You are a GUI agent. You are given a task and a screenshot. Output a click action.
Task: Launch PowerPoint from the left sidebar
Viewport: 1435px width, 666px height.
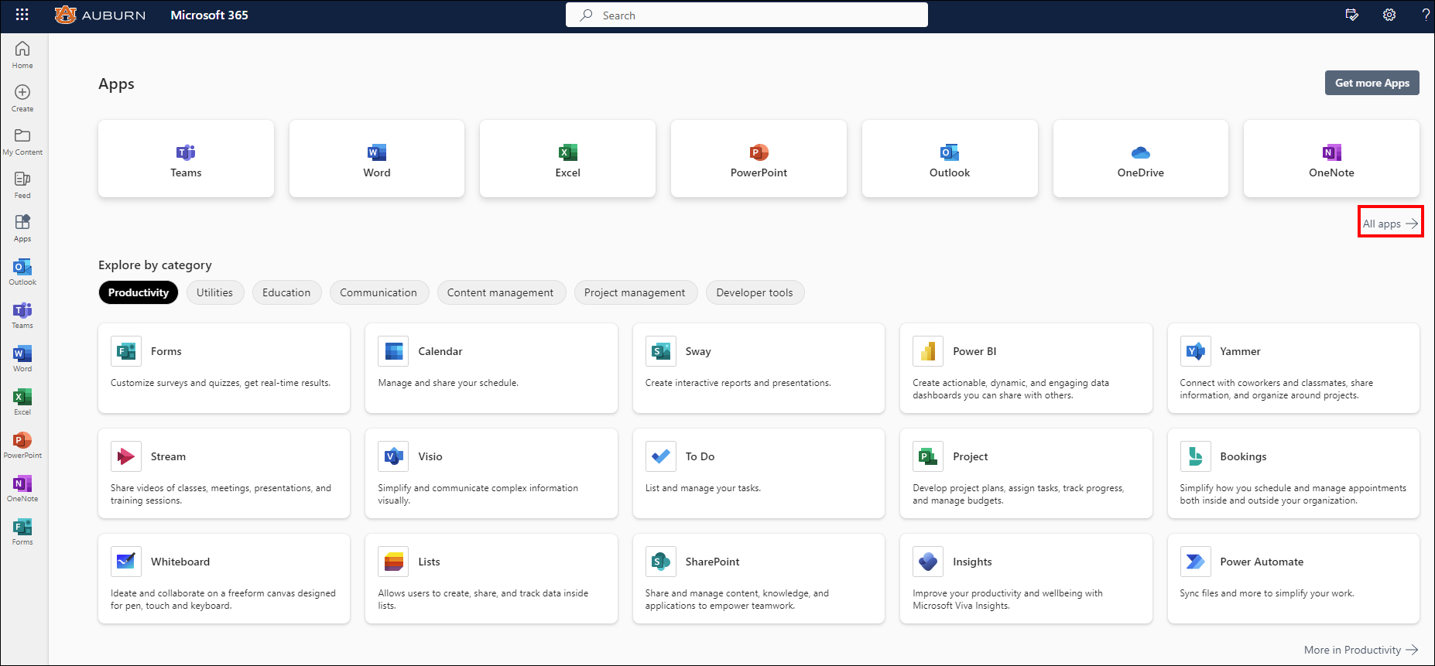click(x=22, y=444)
